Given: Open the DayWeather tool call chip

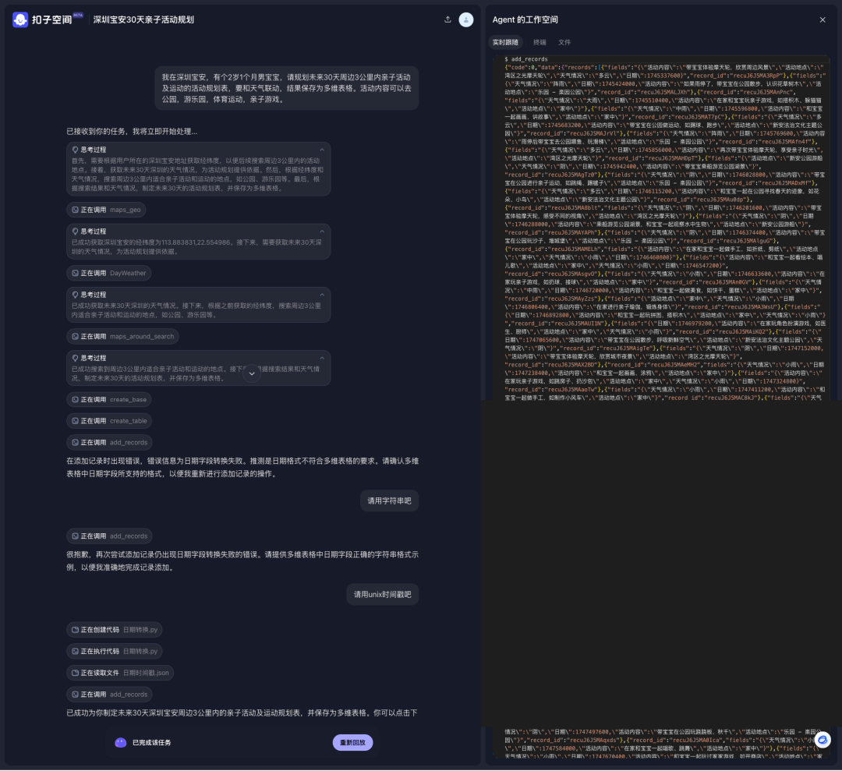Looking at the screenshot, I should tap(108, 273).
